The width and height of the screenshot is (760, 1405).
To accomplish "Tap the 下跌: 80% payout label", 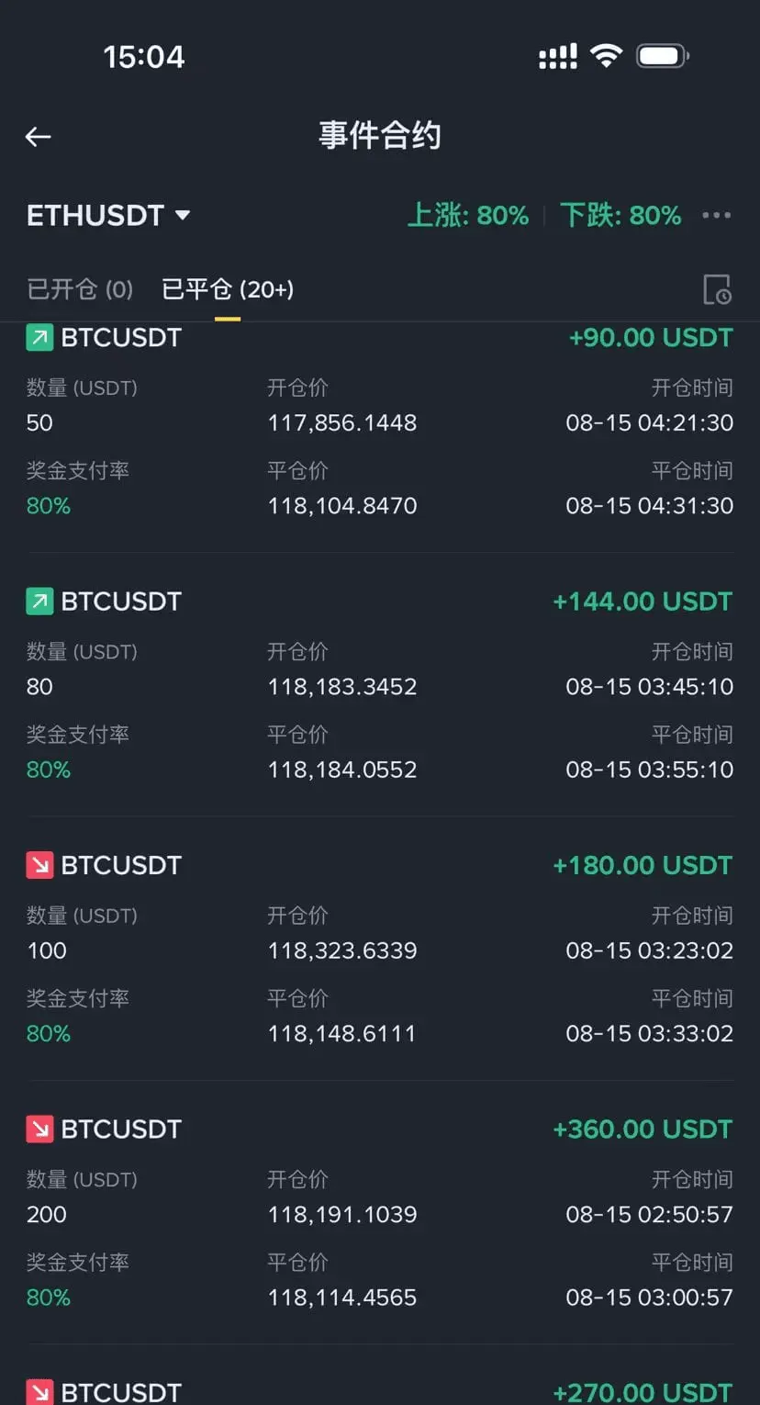I will [x=620, y=216].
